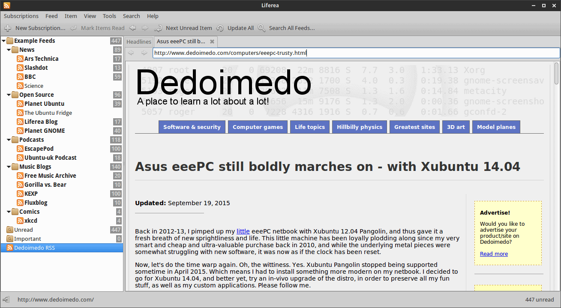Open the Hillbilly physics section
This screenshot has height=308, width=561.
[x=360, y=127]
